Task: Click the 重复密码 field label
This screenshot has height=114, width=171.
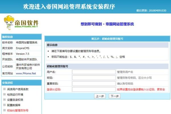Action: click(52, 84)
